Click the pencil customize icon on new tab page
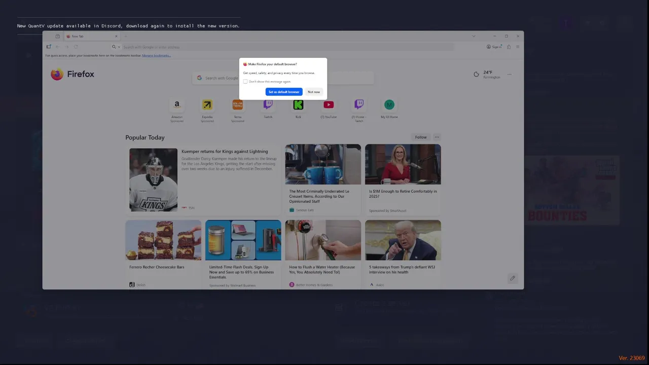 [x=512, y=278]
